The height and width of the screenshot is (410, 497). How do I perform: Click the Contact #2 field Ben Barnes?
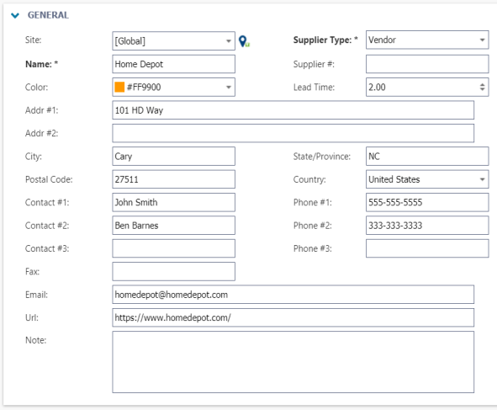click(x=173, y=226)
